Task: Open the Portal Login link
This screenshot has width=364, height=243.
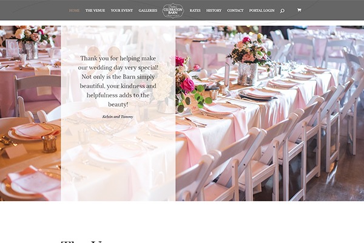Action: pyautogui.click(x=261, y=10)
